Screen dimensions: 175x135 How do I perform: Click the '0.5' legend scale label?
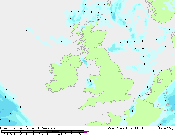pos(9,134)
